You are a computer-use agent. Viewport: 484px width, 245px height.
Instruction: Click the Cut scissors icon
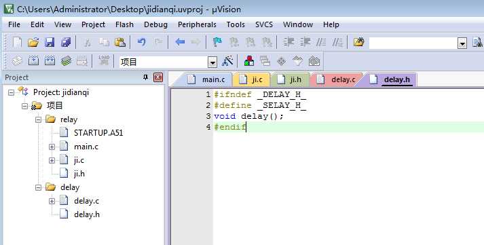pos(88,42)
